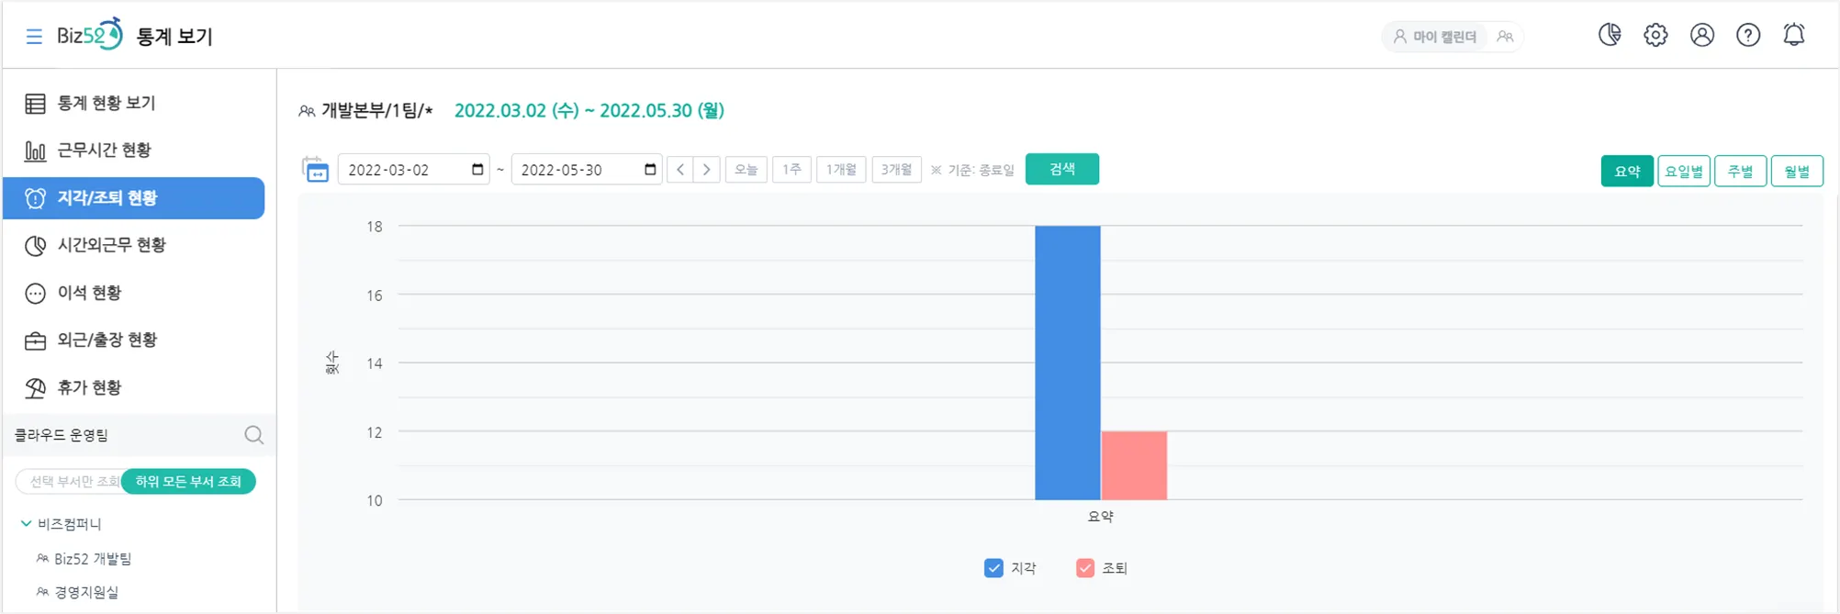Uncheck the 조퇴 legend checkbox
The height and width of the screenshot is (614, 1840).
point(1085,568)
